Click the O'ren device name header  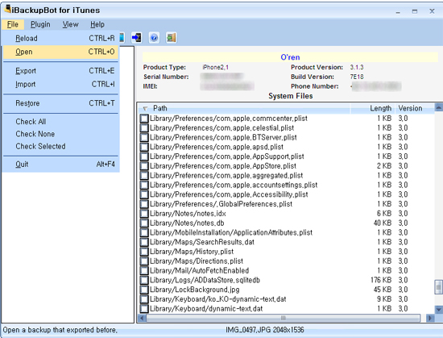(x=290, y=57)
